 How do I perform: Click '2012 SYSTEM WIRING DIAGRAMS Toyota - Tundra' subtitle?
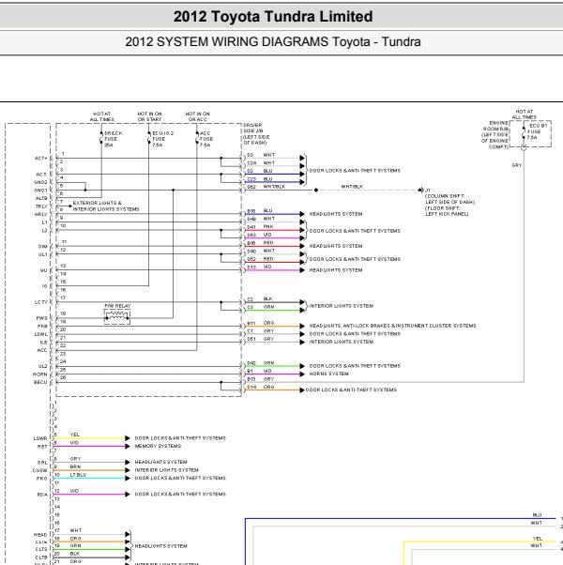(x=273, y=42)
